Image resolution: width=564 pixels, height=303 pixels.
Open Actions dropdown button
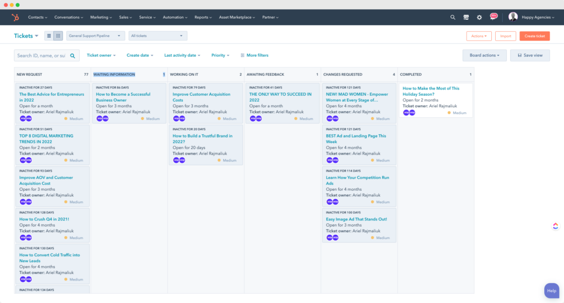tap(479, 36)
